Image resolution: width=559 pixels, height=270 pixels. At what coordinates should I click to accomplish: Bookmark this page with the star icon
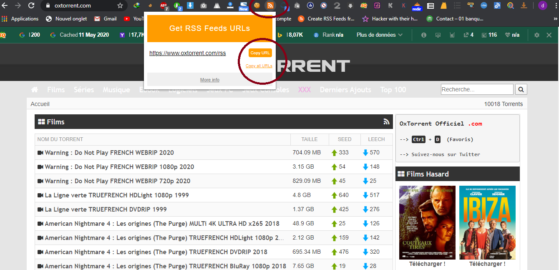coord(120,5)
